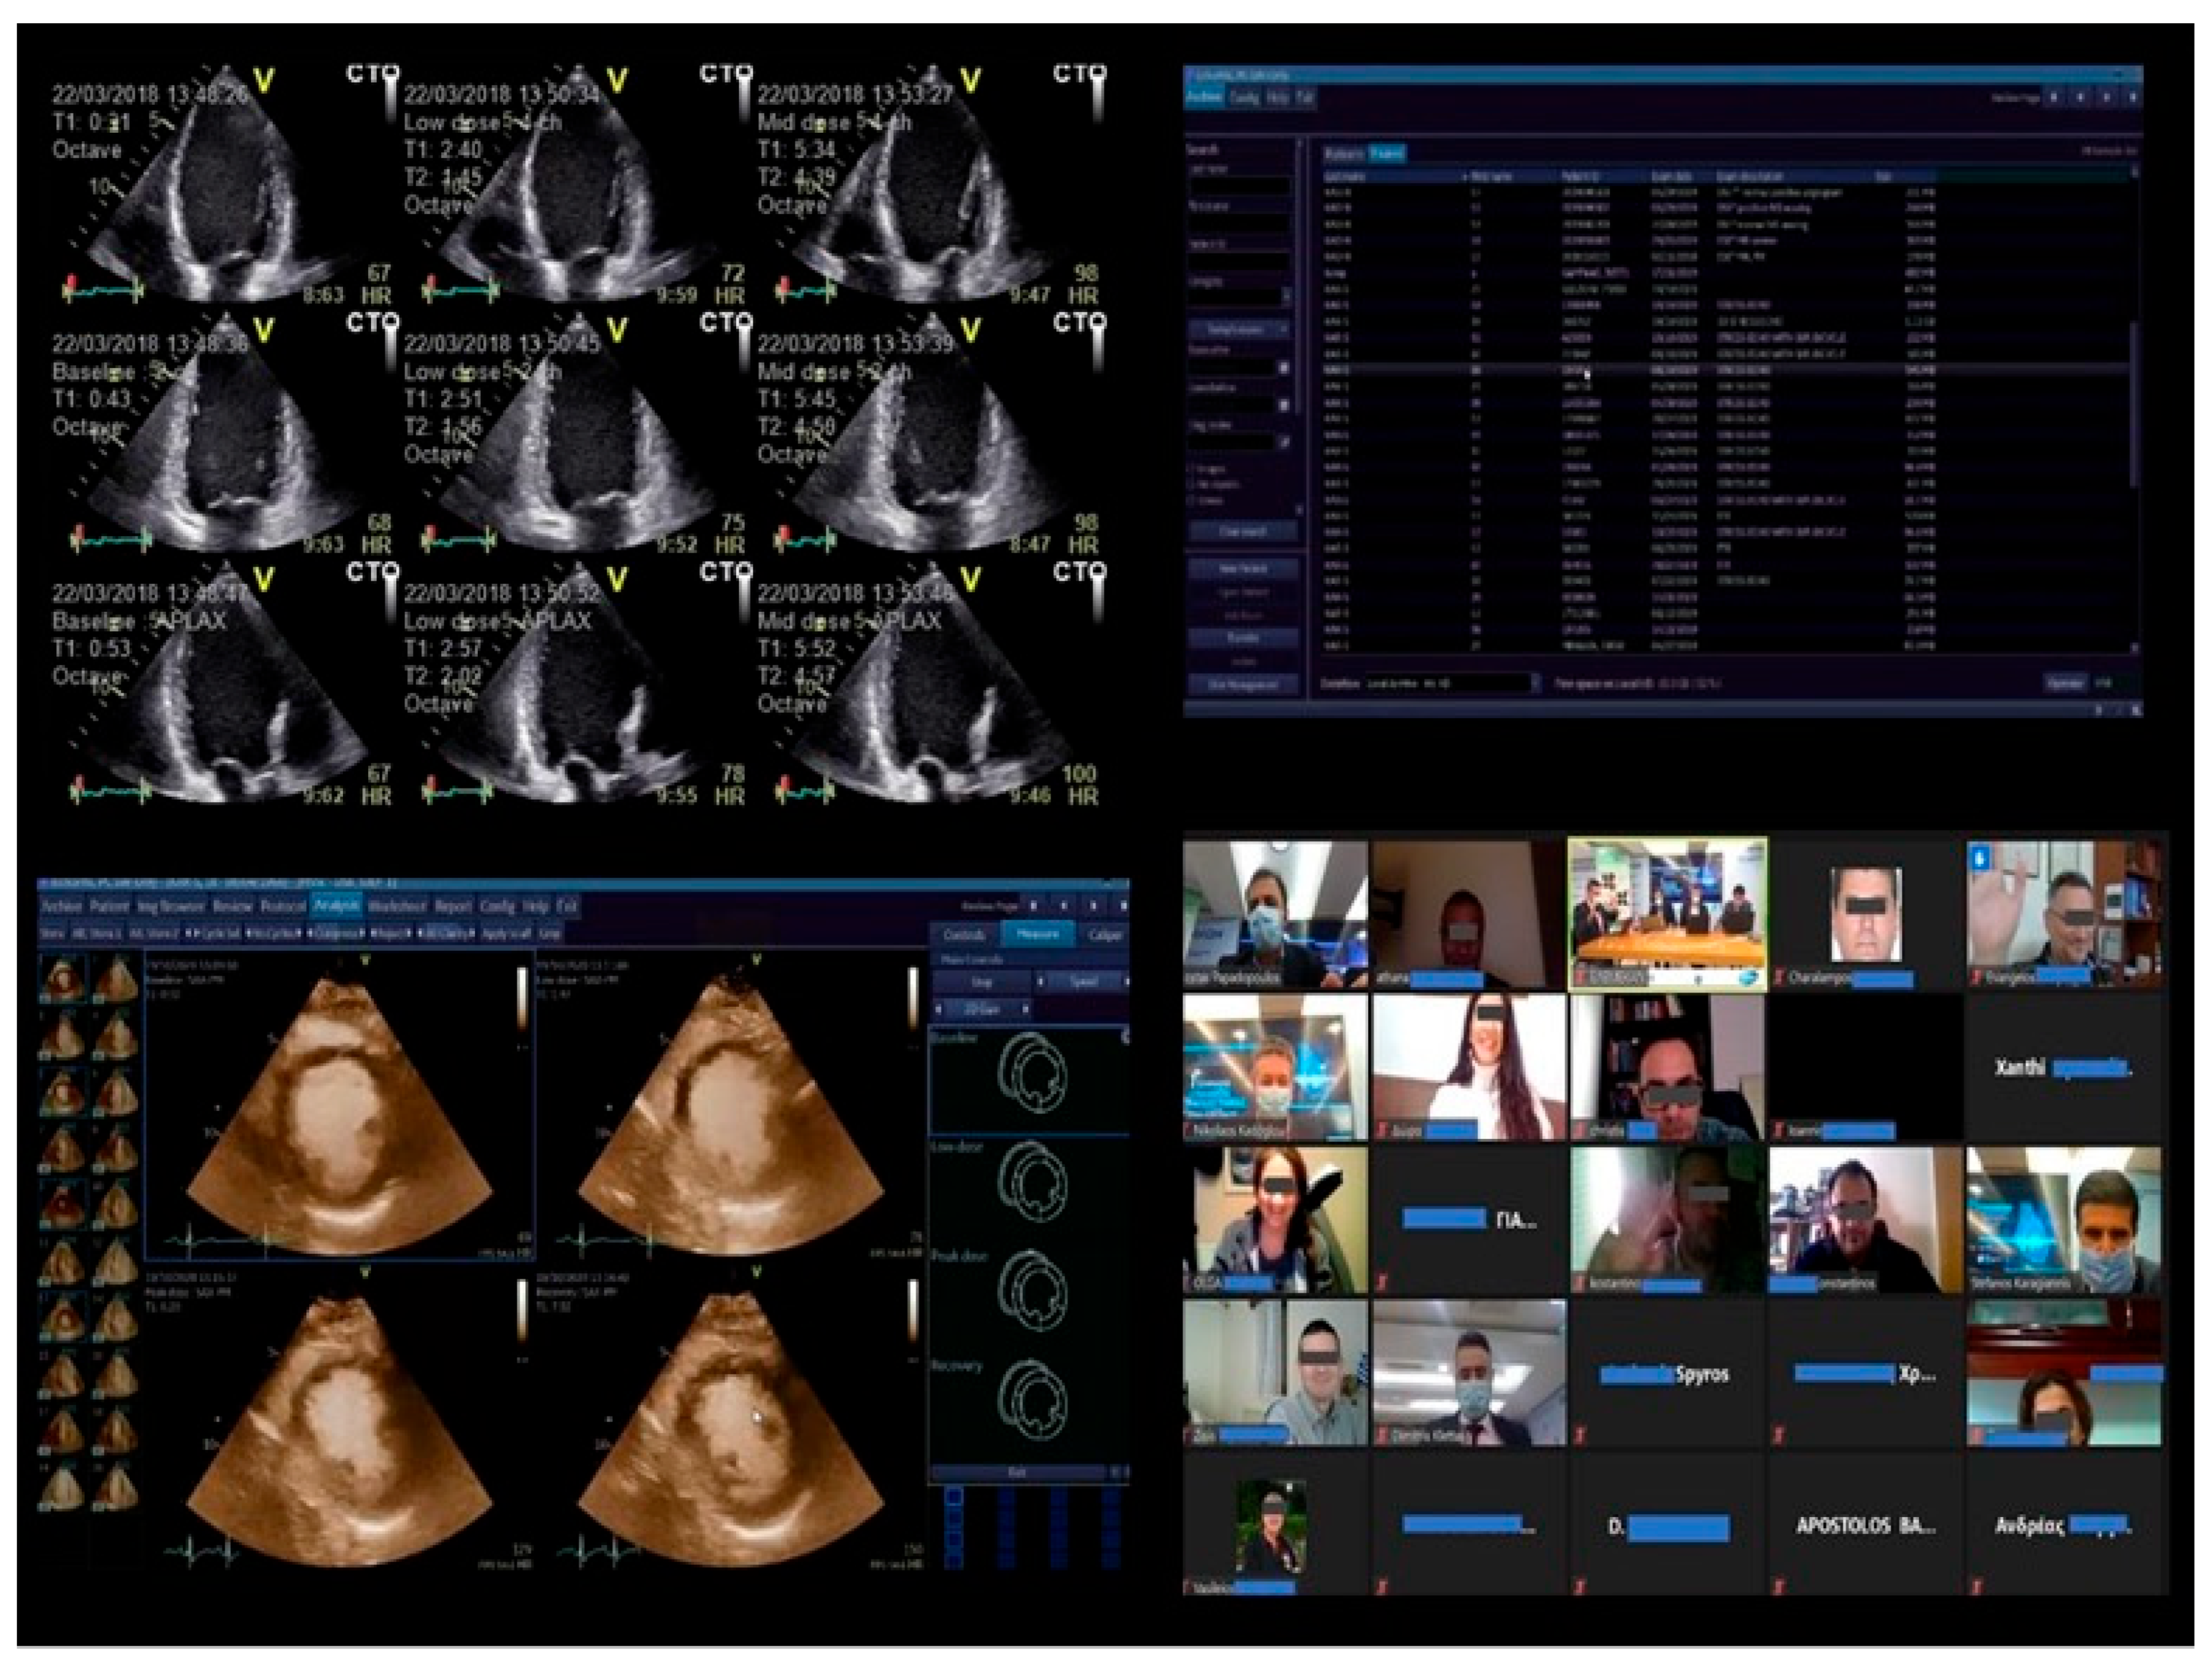2212x1673 pixels.
Task: Open calendar icon for Examined before date
Action: [1284, 405]
